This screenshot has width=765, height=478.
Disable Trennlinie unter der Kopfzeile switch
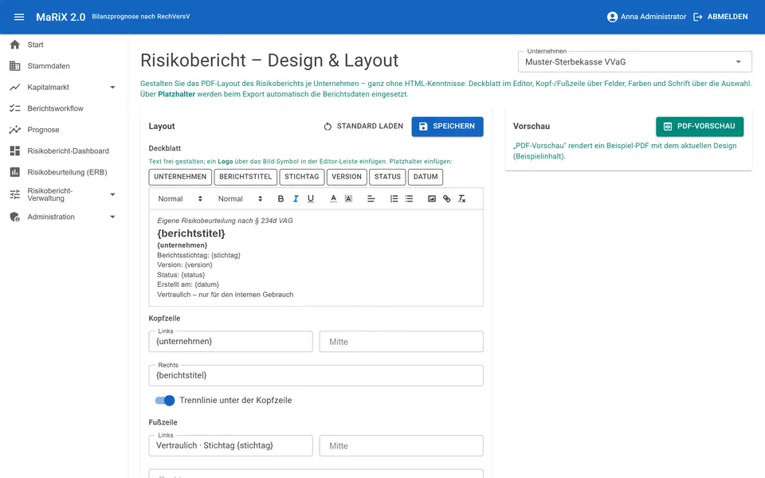coord(165,401)
